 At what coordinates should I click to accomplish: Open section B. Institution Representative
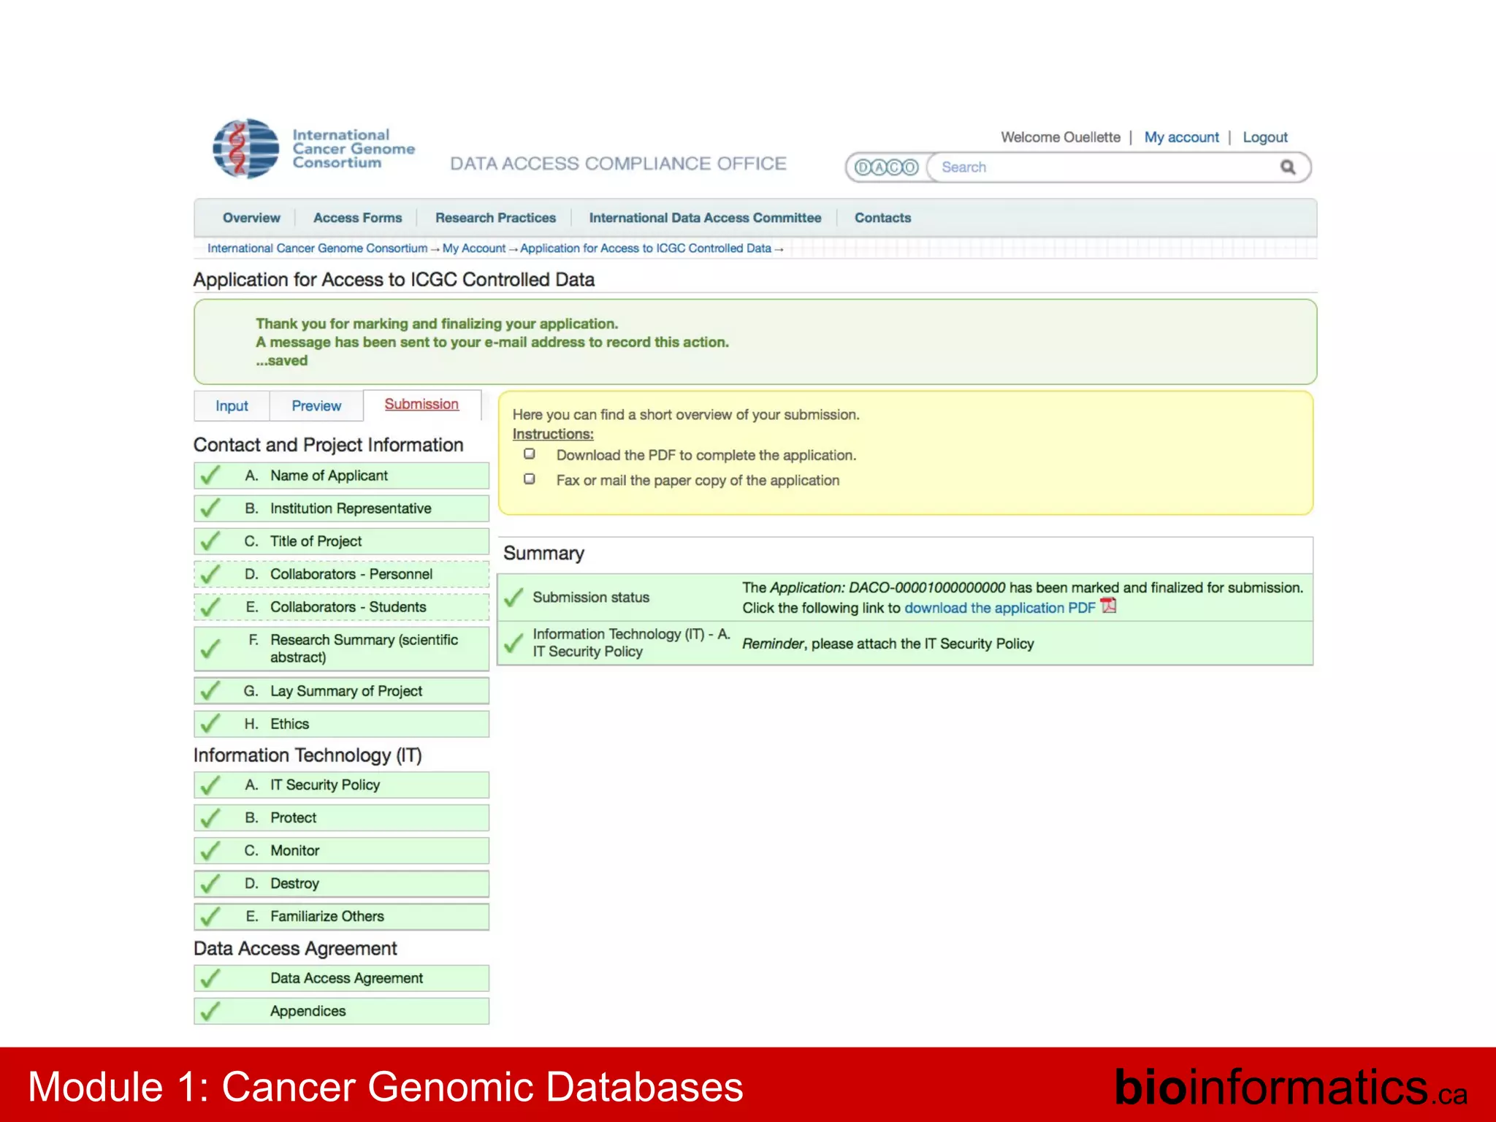341,508
